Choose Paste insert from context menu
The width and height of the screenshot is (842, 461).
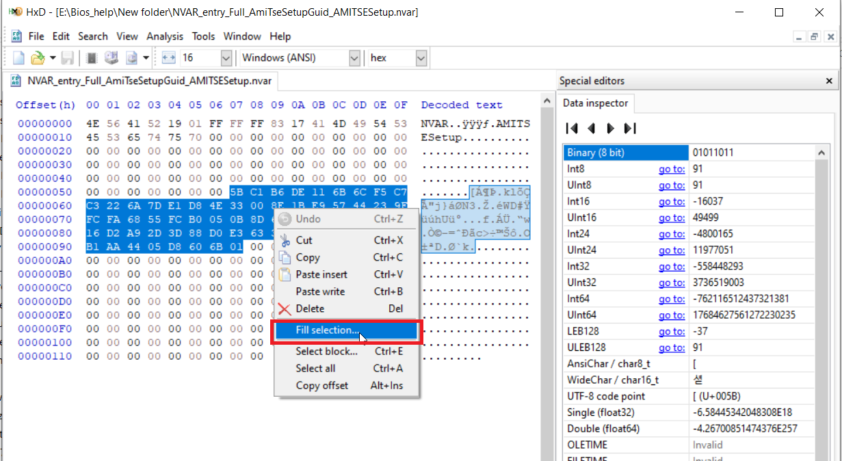pos(347,274)
